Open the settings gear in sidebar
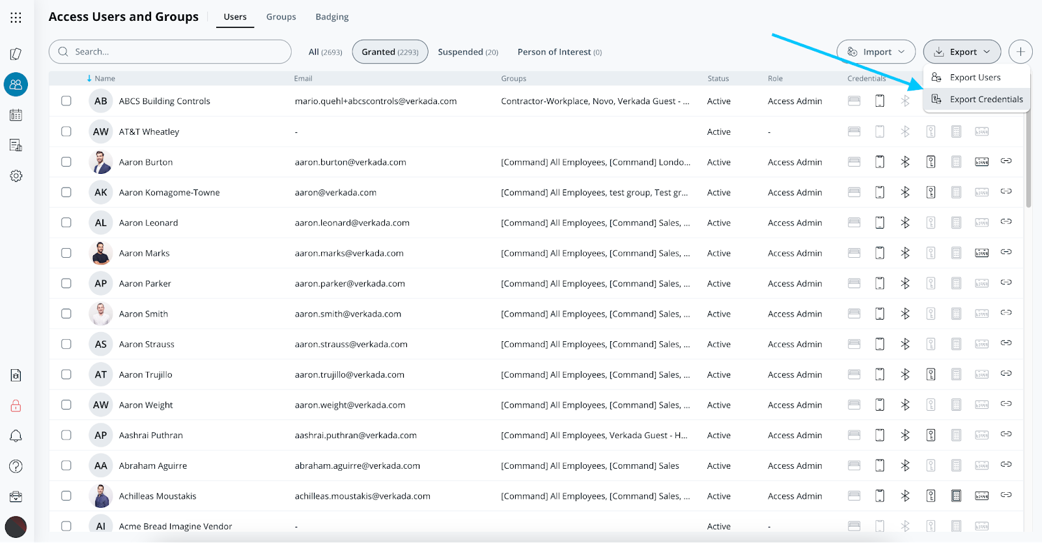Image resolution: width=1042 pixels, height=543 pixels. 16,176
